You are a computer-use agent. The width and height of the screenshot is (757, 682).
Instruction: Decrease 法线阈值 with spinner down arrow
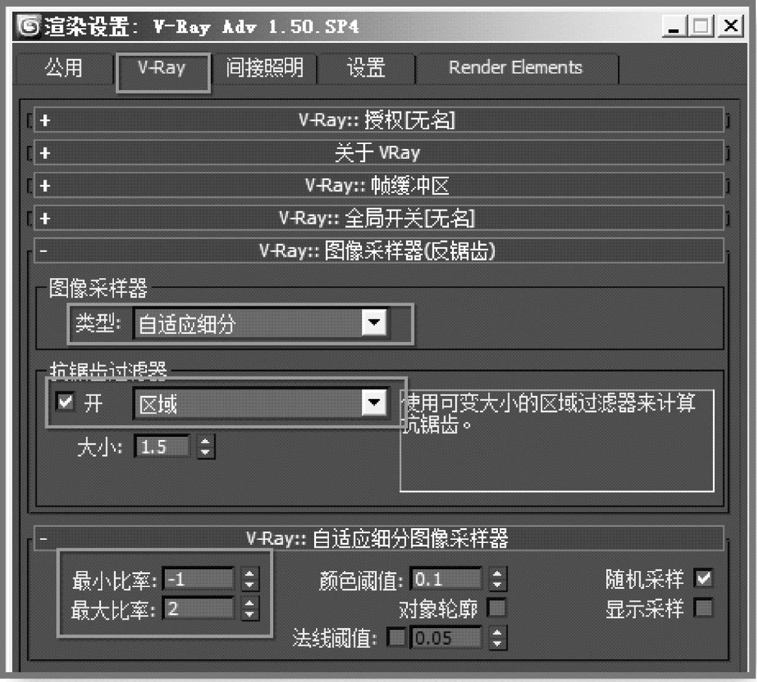click(497, 644)
